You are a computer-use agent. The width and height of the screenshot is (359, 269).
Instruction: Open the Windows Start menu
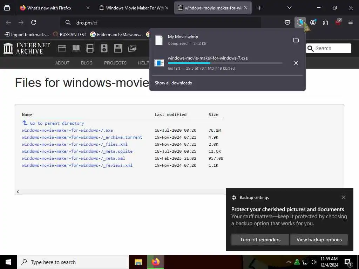[x=8, y=262]
